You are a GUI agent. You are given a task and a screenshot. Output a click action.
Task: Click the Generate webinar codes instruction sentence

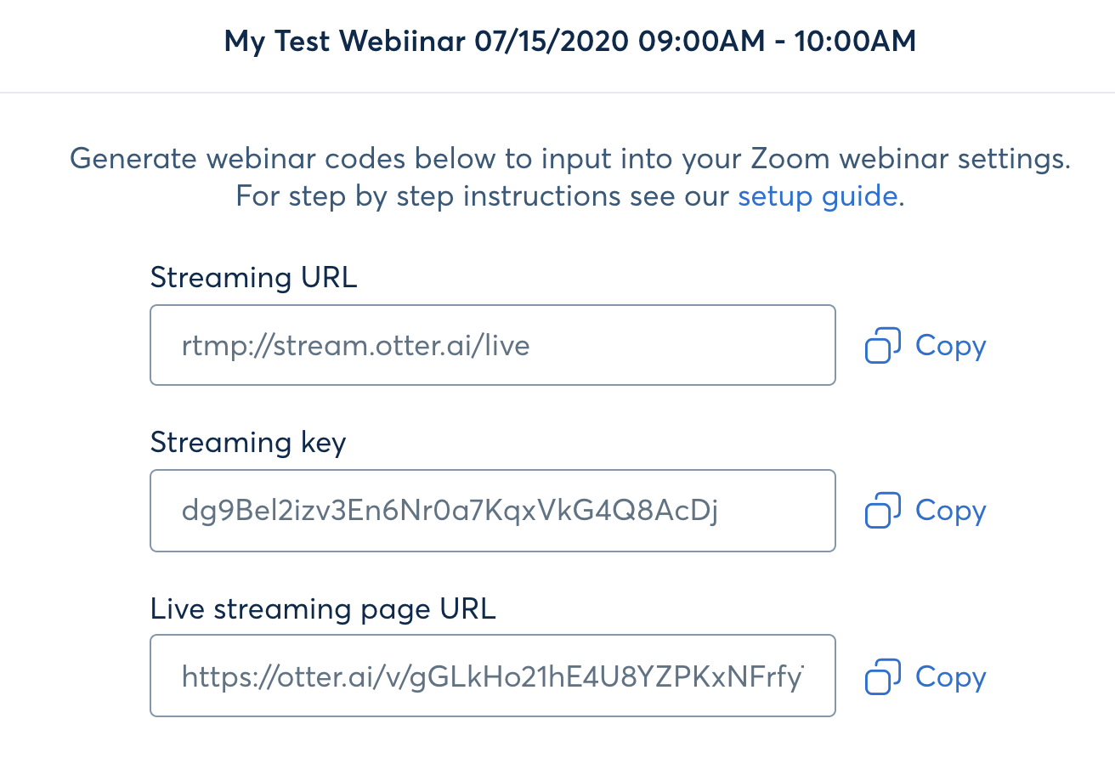(x=569, y=159)
